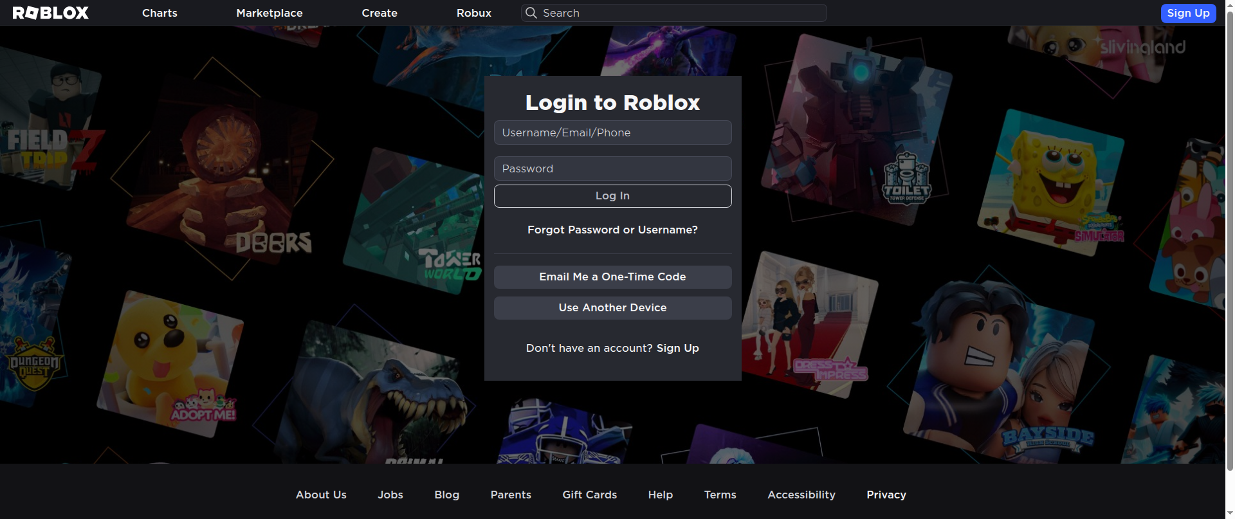Viewport: 1235px width, 519px height.
Task: Click the Roblox logo in header
Action: tap(51, 13)
